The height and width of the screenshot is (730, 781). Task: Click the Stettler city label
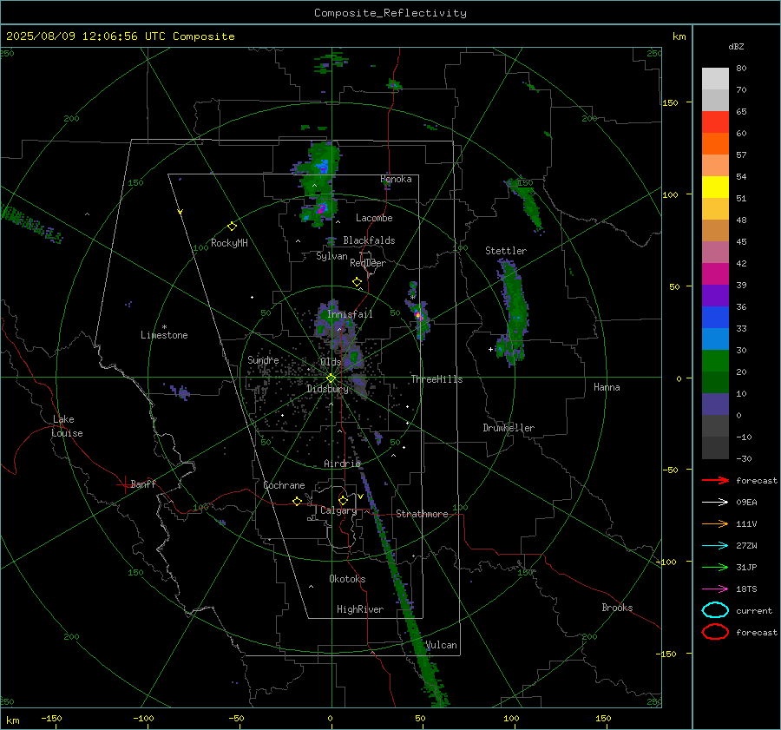(506, 251)
